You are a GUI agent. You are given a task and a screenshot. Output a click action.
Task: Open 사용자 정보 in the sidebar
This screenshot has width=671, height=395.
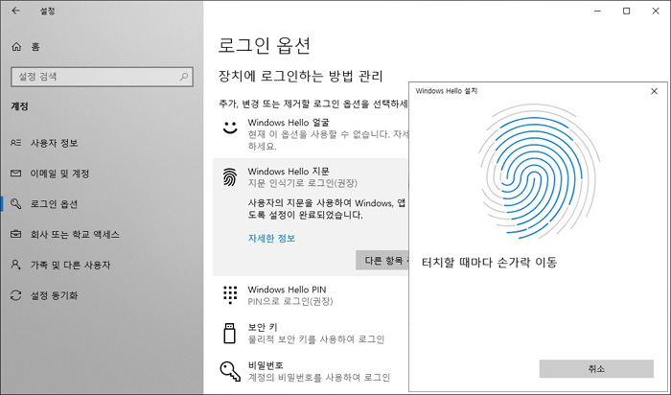(x=54, y=142)
